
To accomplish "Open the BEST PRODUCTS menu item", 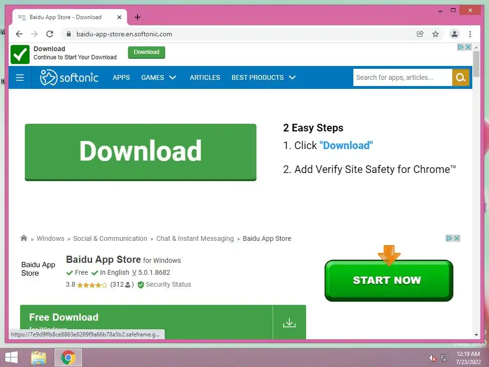I will tap(257, 77).
